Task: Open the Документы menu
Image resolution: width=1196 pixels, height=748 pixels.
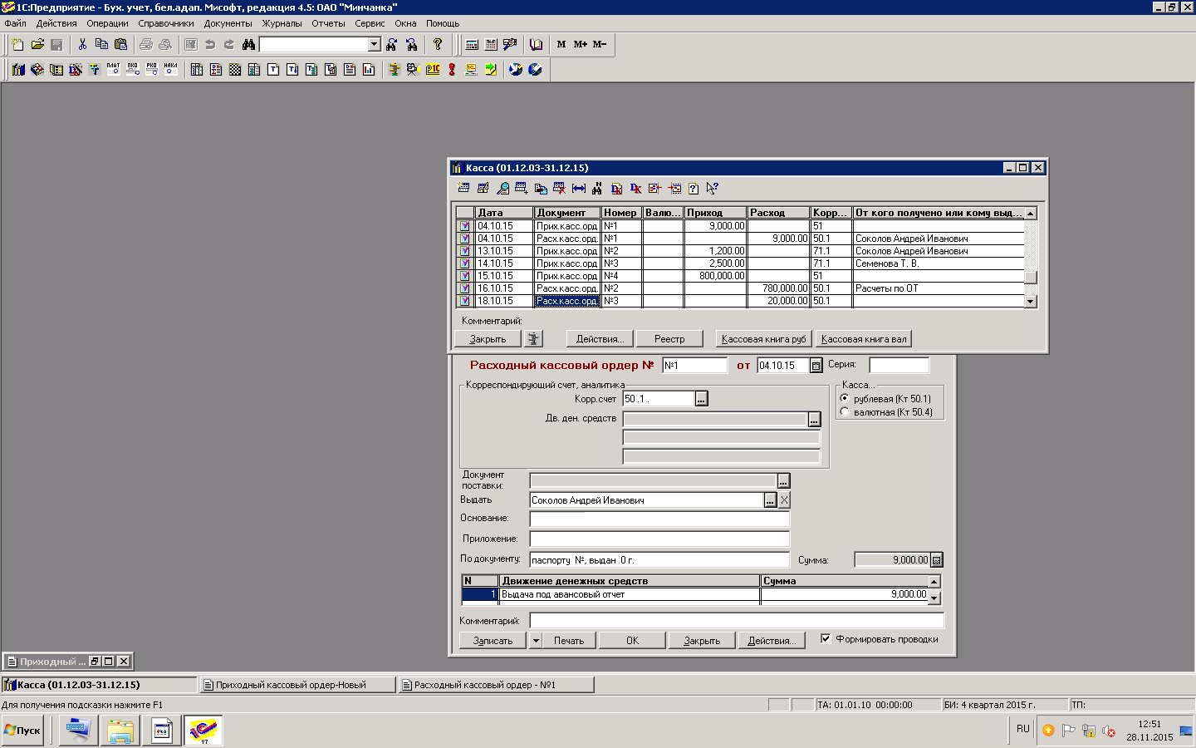Action: point(228,23)
